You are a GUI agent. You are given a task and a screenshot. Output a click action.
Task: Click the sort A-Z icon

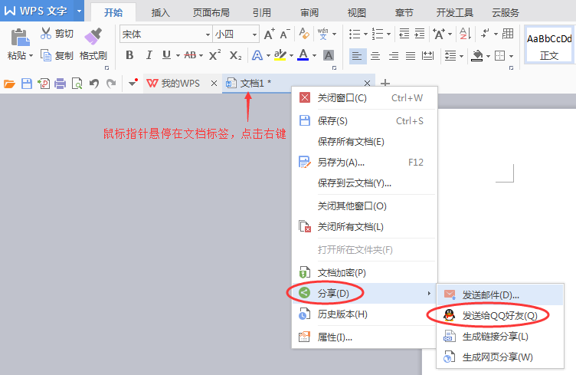466,34
